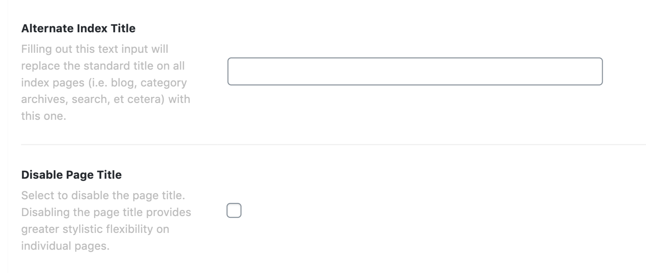Click the text about individual pages
This screenshot has height=273, width=646.
65,246
